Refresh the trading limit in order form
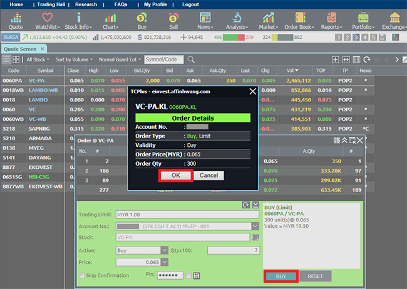407x289 pixels. pyautogui.click(x=246, y=205)
